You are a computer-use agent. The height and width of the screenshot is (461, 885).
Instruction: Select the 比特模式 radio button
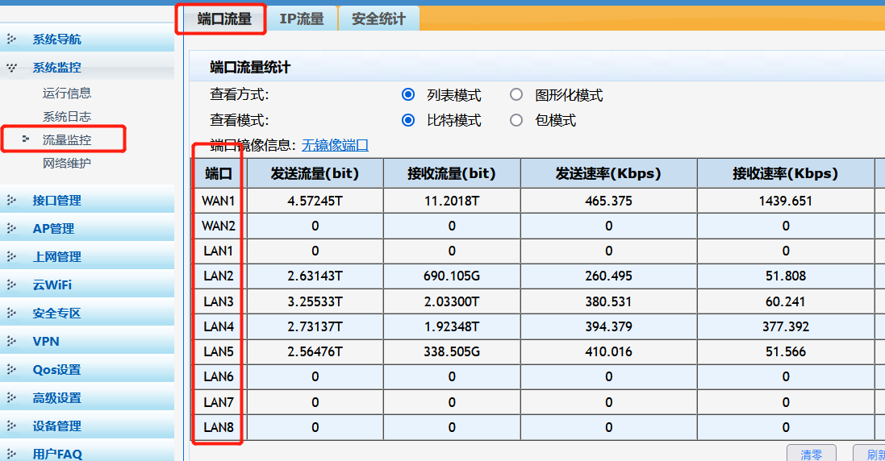(408, 120)
